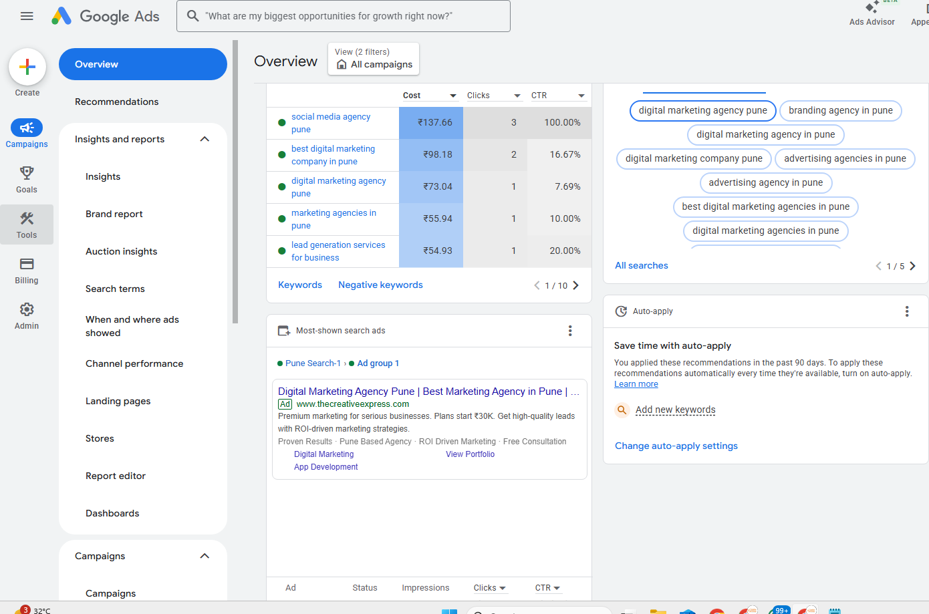The height and width of the screenshot is (614, 929).
Task: Go to previous searches page arrow
Action: pyautogui.click(x=878, y=266)
